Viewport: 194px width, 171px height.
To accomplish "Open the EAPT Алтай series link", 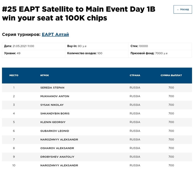I will pos(55,35).
